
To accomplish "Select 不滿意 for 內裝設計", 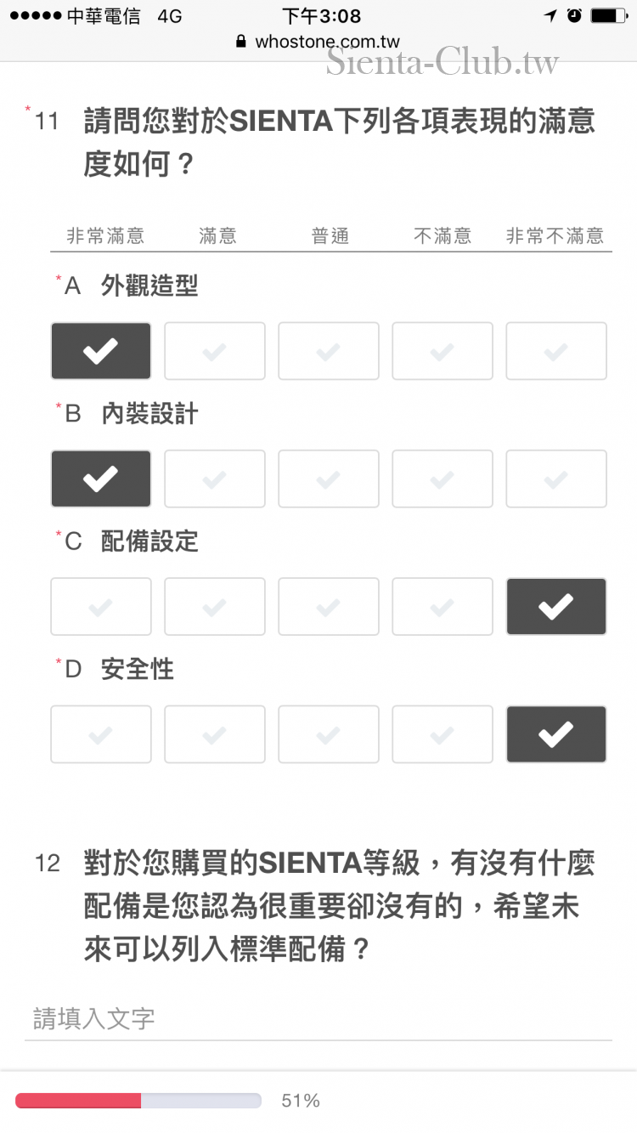I will pyautogui.click(x=443, y=479).
